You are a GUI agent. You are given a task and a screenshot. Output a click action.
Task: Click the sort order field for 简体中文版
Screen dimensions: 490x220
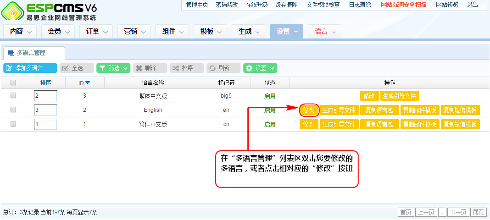pyautogui.click(x=45, y=124)
